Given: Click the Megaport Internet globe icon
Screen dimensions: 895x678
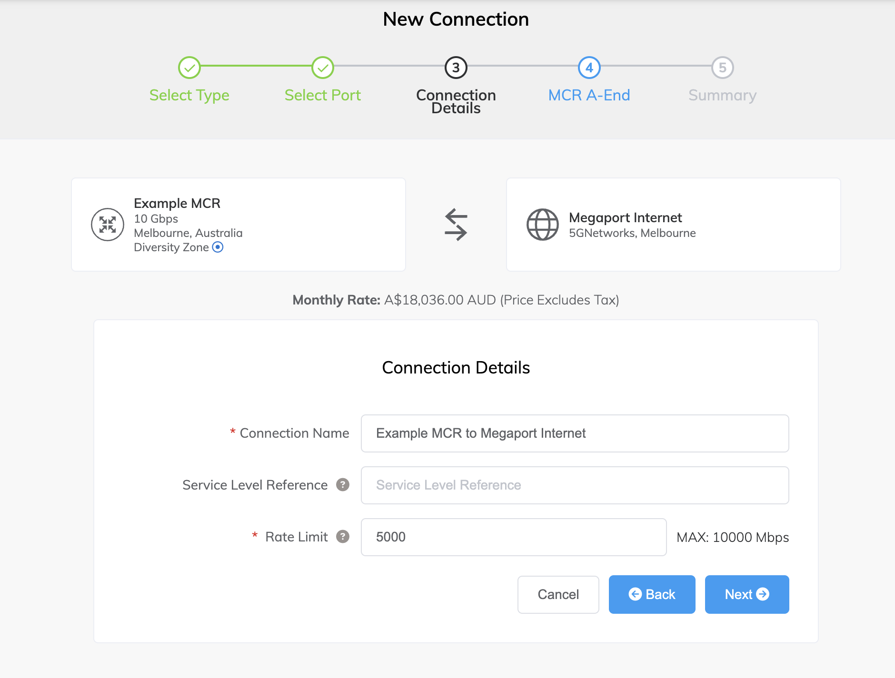Looking at the screenshot, I should (543, 225).
